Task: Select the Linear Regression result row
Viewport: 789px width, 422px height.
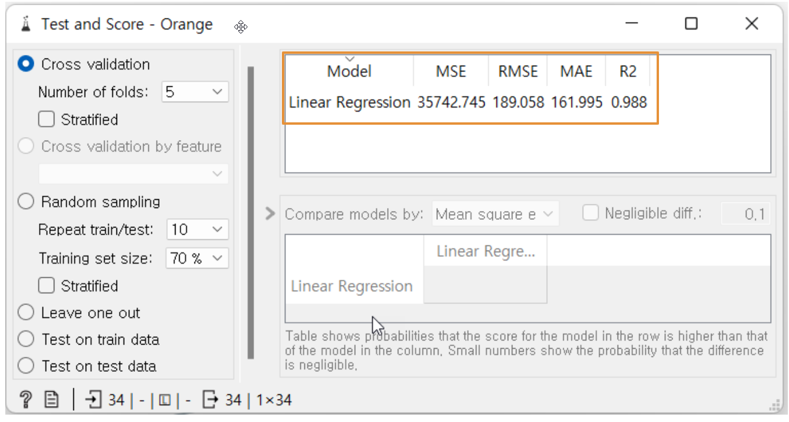Action: (x=468, y=102)
